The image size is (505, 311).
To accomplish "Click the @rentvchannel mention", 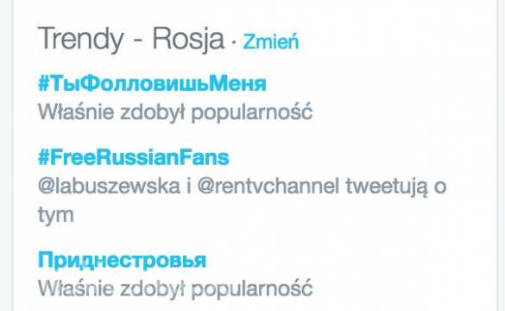I will [x=268, y=186].
